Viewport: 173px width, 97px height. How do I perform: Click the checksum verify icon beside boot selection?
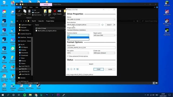102,25
